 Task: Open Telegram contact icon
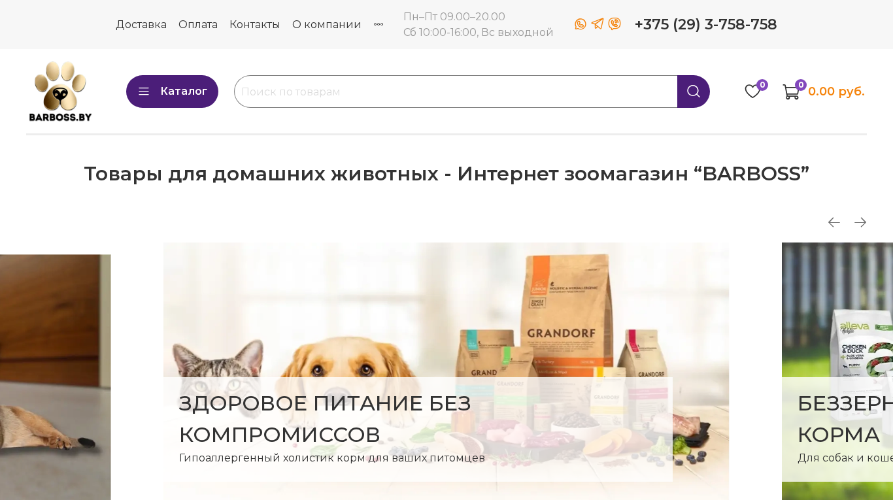tap(598, 24)
